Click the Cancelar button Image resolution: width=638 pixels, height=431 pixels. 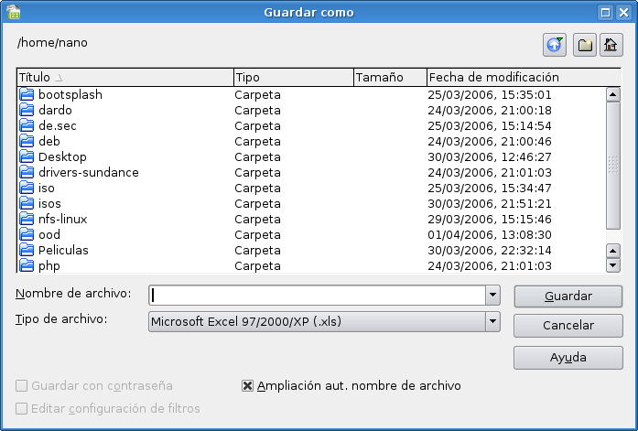pos(568,326)
